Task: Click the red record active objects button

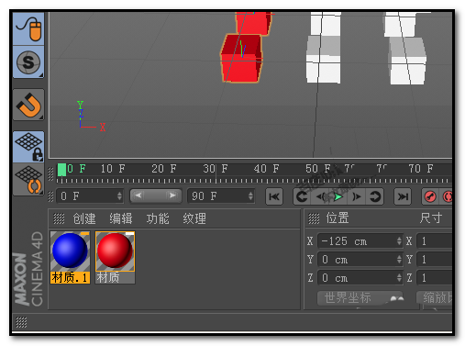Action: tap(430, 196)
